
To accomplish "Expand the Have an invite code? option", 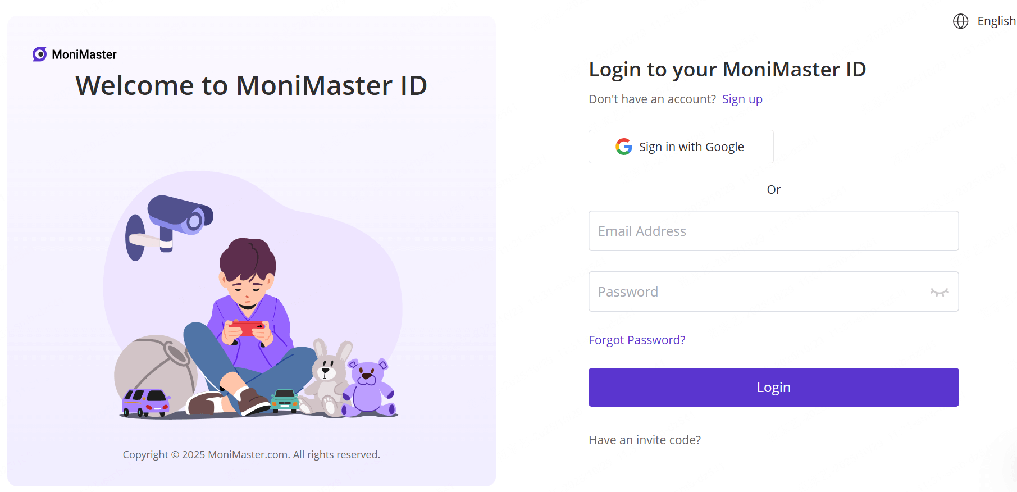I will pyautogui.click(x=644, y=440).
